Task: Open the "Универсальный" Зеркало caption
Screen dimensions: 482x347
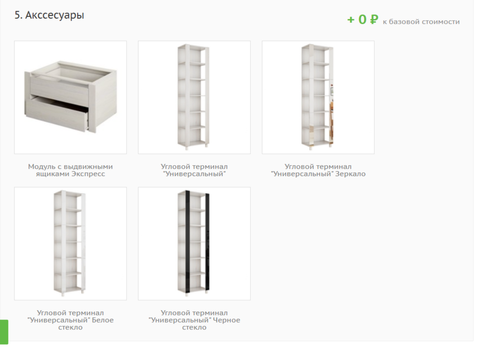Action: click(318, 170)
